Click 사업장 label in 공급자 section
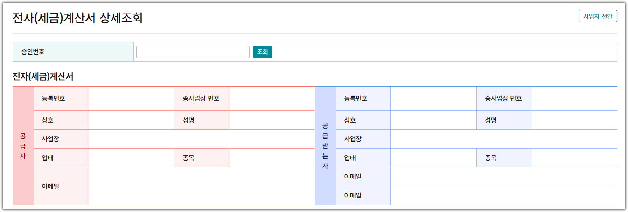The height and width of the screenshot is (212, 628). pyautogui.click(x=50, y=139)
